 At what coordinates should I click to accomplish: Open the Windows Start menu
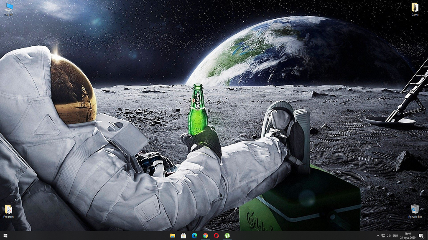click(5, 236)
